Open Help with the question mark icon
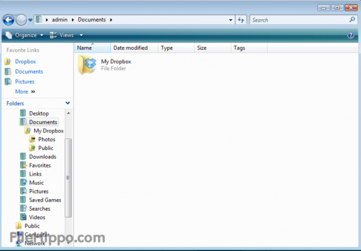Image resolution: width=361 pixels, height=251 pixels. 350,36
